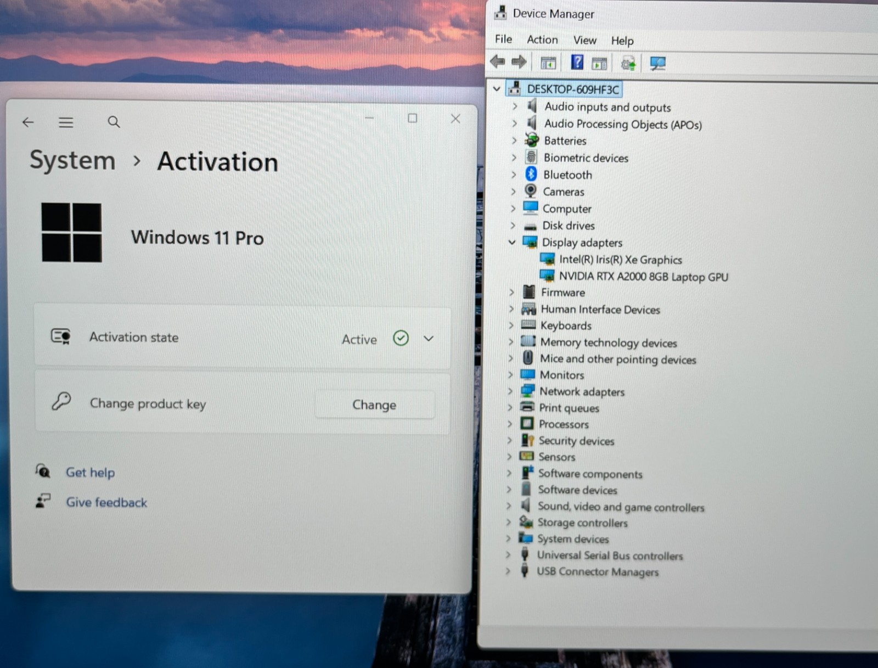Select Sound, video and game controllers row

(621, 507)
